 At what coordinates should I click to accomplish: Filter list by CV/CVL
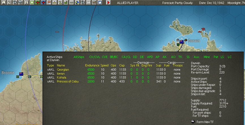(94, 57)
